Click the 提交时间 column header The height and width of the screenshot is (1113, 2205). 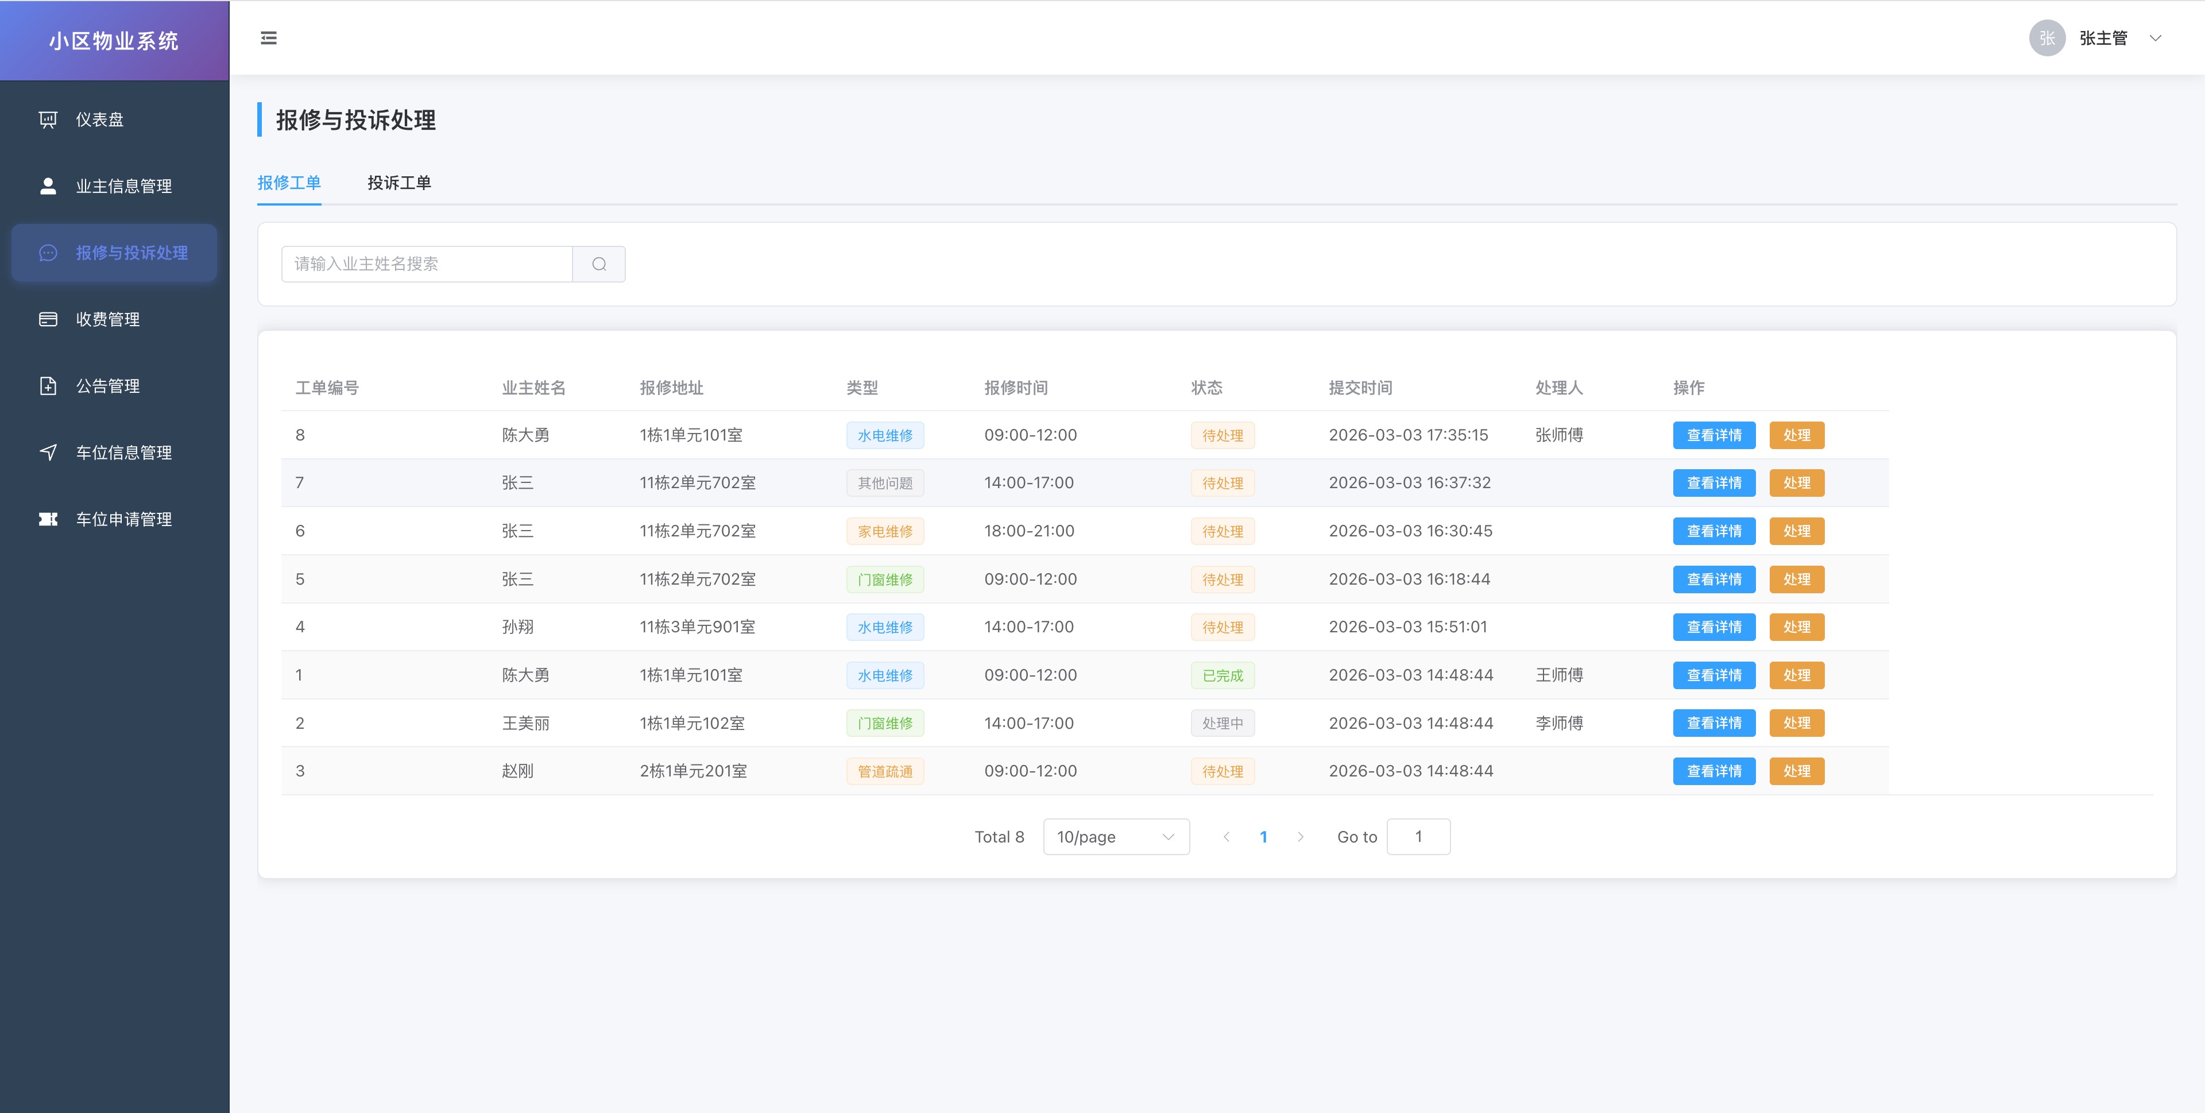pos(1360,388)
